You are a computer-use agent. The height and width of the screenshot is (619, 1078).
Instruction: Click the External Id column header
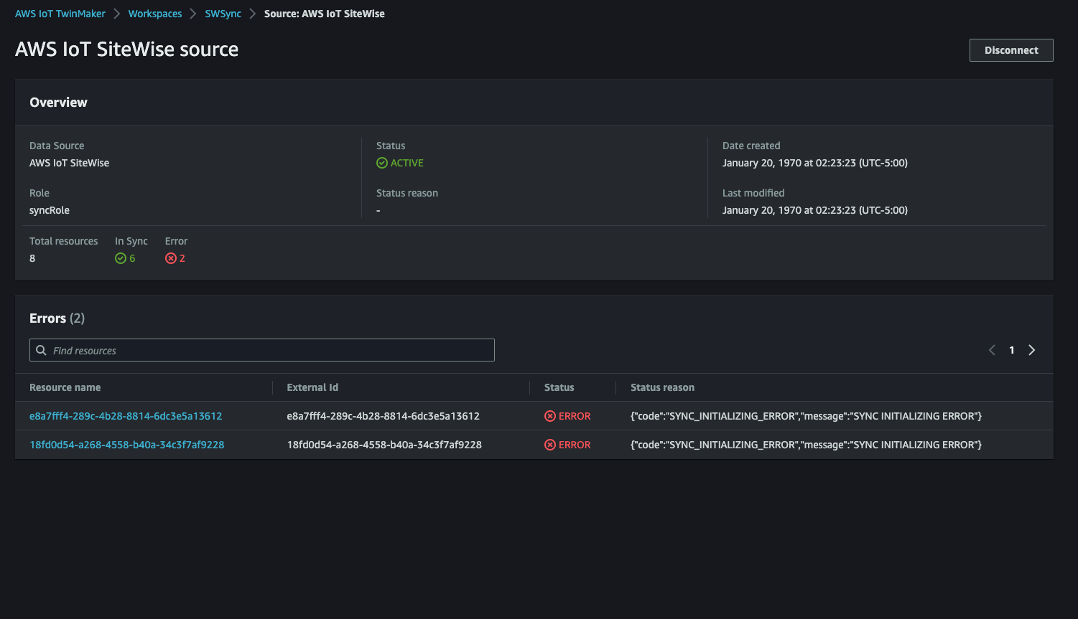(x=312, y=387)
